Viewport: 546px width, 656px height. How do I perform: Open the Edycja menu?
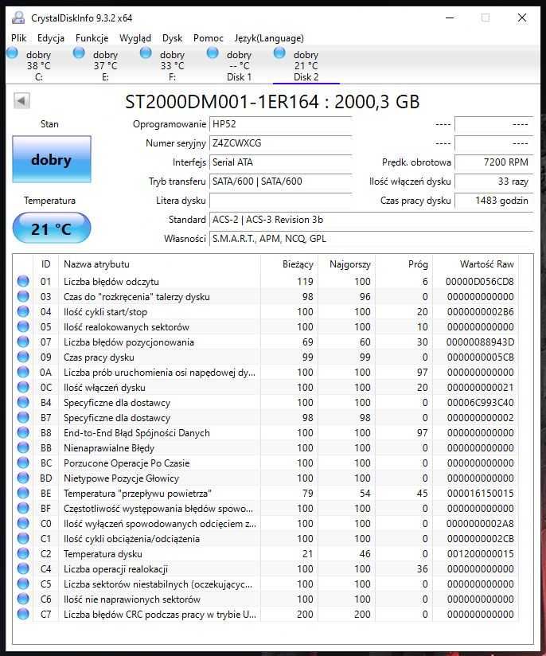tap(51, 38)
